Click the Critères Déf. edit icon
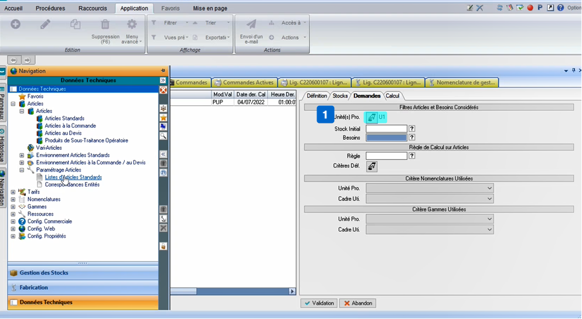 click(x=372, y=167)
